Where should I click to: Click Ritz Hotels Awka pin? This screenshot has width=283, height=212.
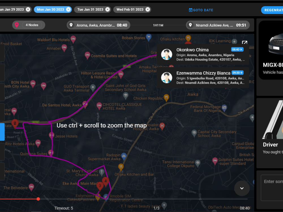point(38,143)
